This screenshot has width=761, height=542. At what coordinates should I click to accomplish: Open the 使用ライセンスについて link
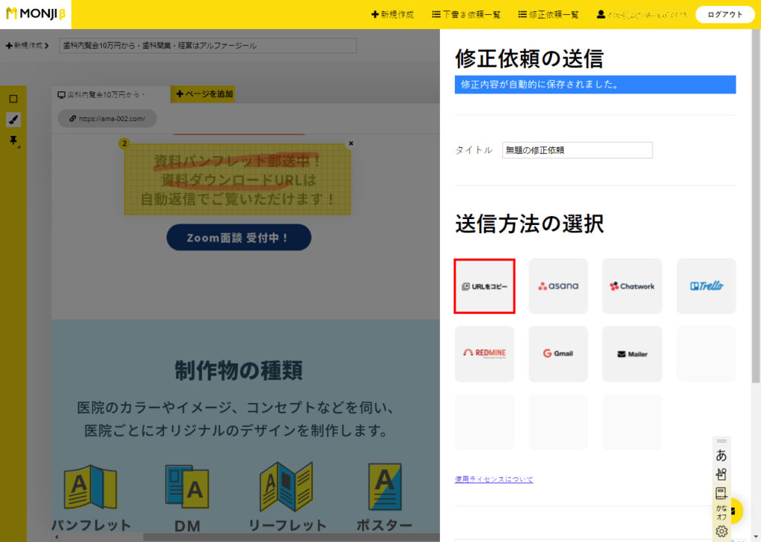(x=493, y=479)
